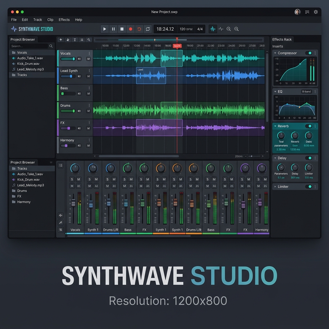Viewport: 329px width, 329px height.
Task: Click the orange rewind/undo transport icon
Action: coord(139,29)
